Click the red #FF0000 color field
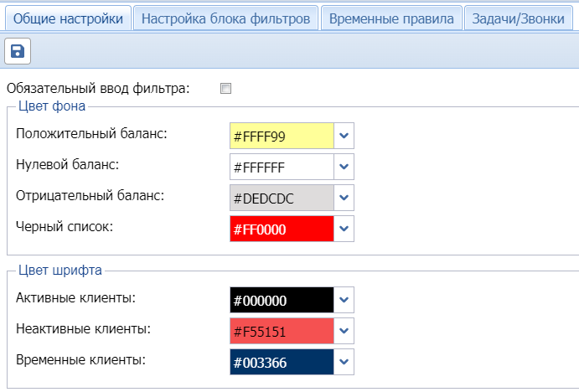The image size is (579, 392). (282, 229)
